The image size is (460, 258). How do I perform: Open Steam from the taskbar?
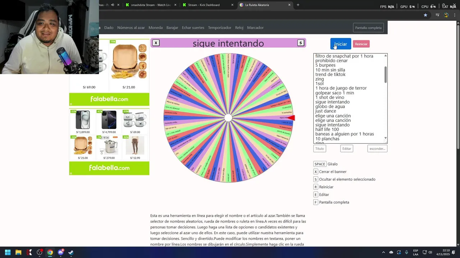pos(71,252)
